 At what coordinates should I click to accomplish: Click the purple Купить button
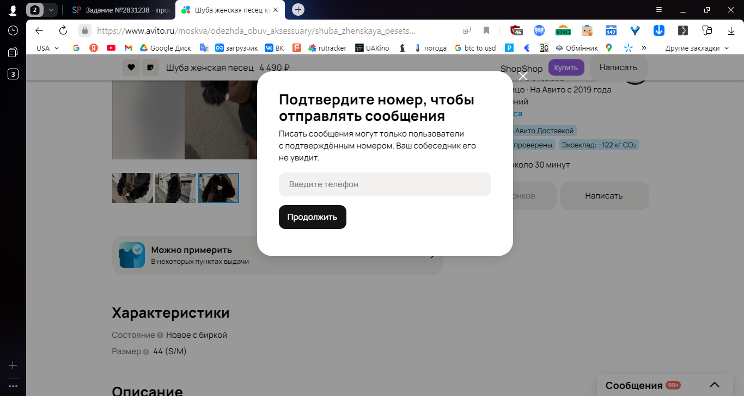566,67
